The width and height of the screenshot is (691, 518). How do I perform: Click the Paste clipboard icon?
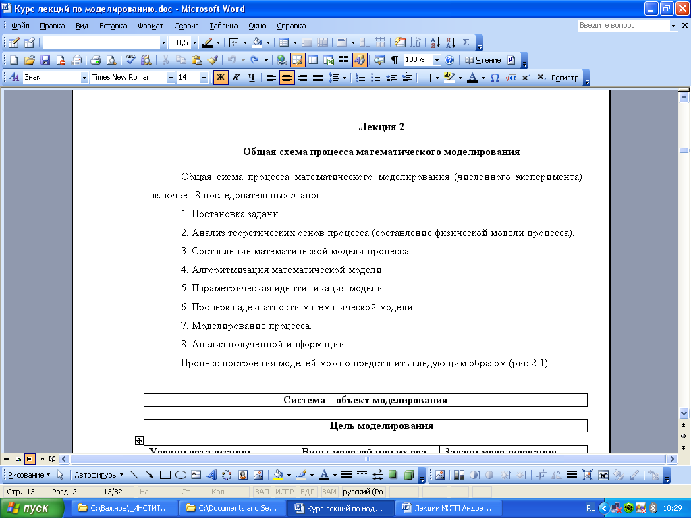coord(196,60)
